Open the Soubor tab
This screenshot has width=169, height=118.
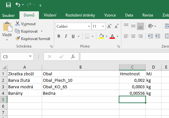(x=8, y=15)
